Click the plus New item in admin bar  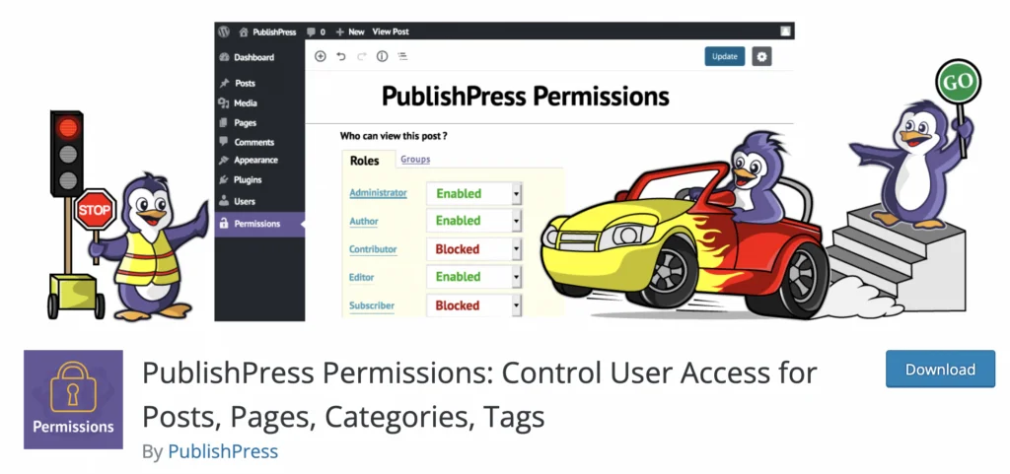350,32
